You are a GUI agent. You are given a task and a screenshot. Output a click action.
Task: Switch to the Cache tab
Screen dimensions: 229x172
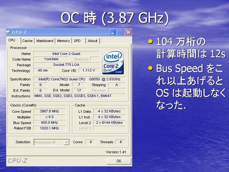point(28,41)
